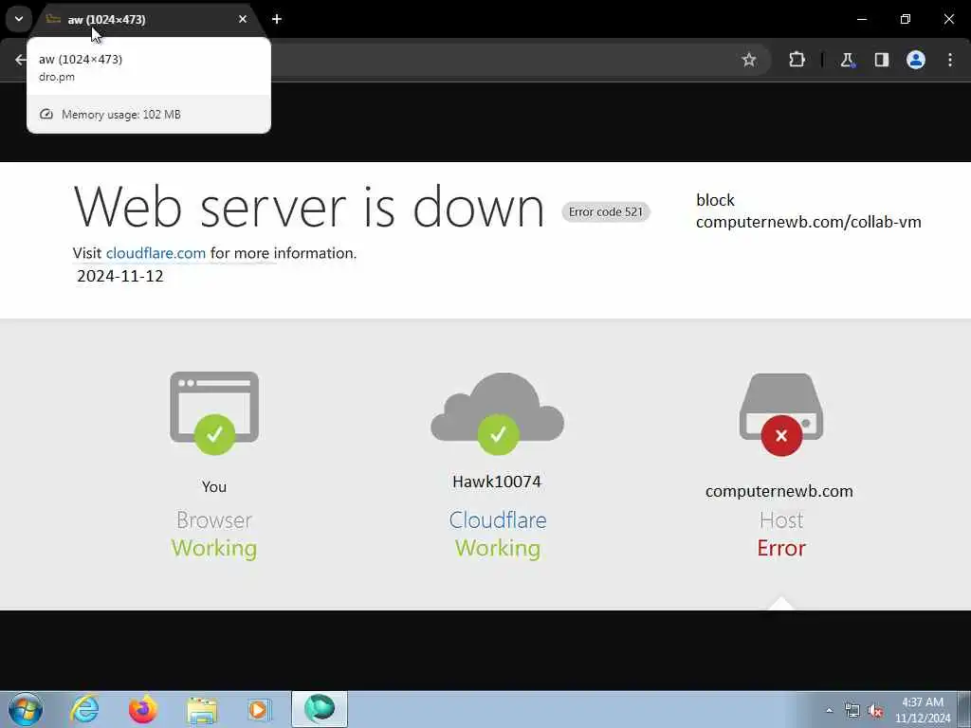971x728 pixels.
Task: Click the Error code 521 badge
Action: coord(606,211)
